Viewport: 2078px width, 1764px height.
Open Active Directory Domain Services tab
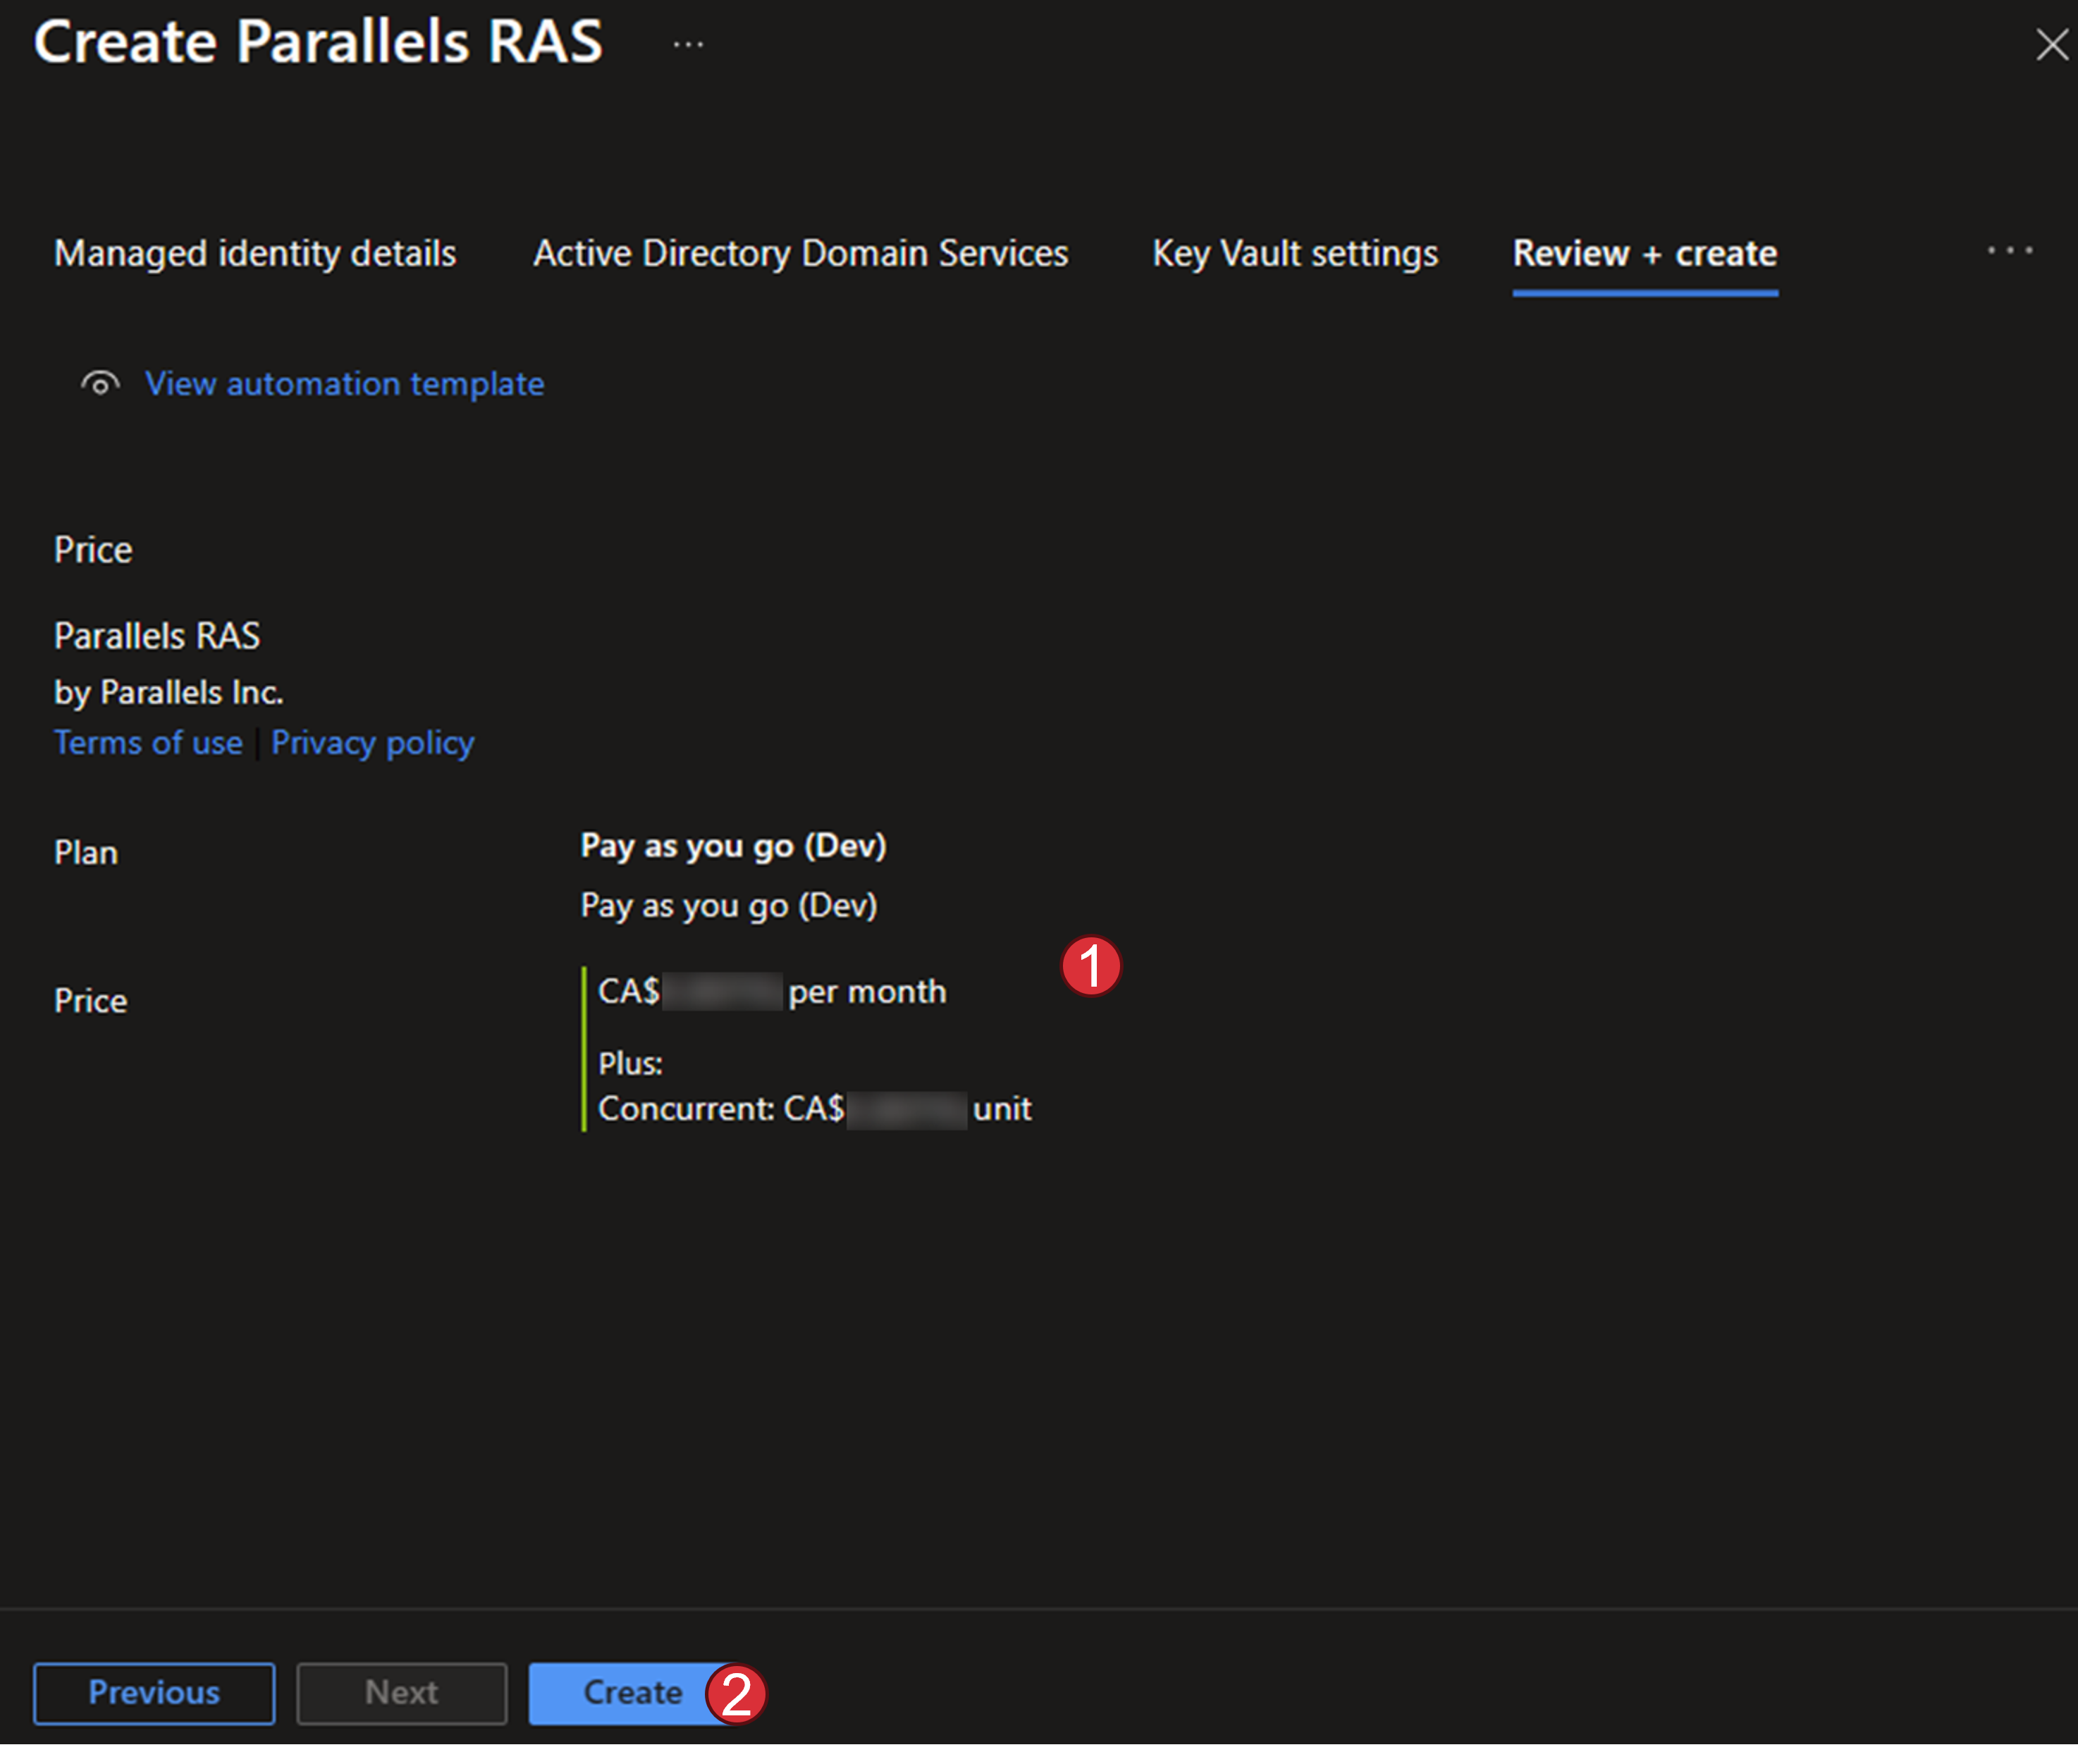click(800, 254)
